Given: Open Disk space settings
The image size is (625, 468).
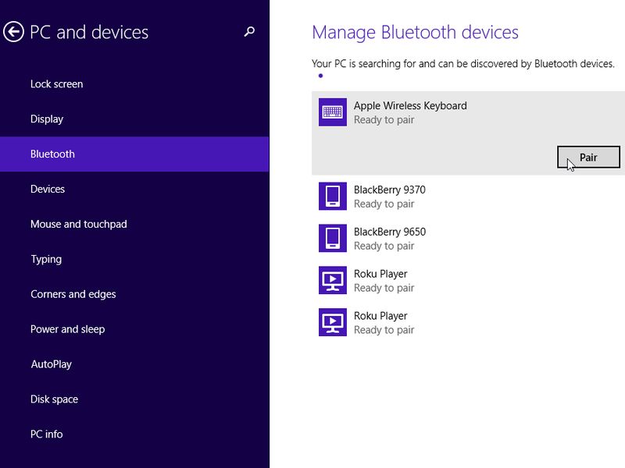Looking at the screenshot, I should tap(134, 399).
